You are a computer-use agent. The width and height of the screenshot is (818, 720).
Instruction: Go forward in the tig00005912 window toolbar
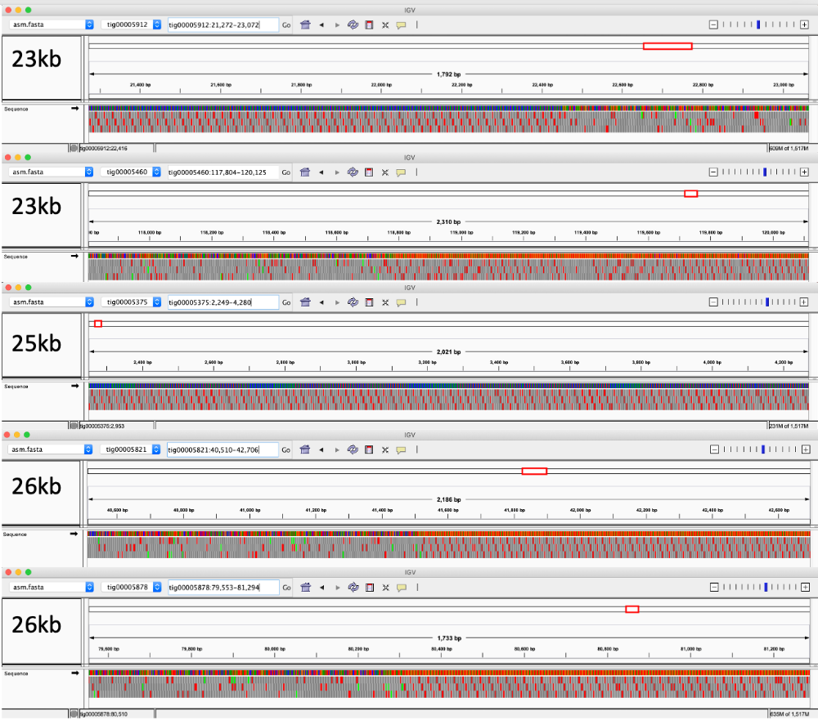click(x=337, y=25)
